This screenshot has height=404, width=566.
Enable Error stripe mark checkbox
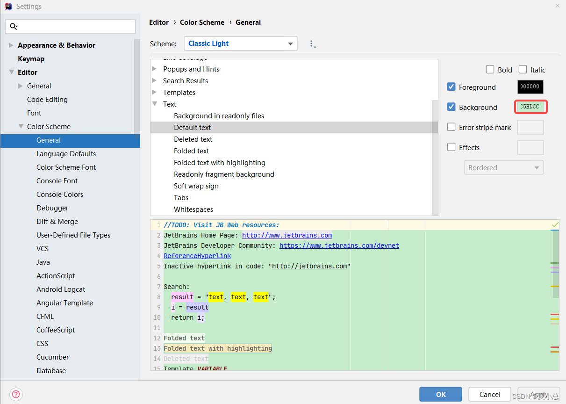451,127
